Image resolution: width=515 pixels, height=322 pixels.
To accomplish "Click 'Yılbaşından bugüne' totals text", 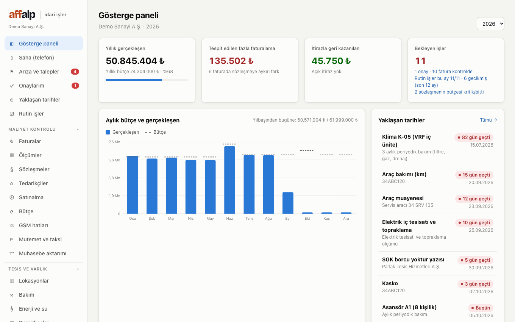I will coord(305,120).
